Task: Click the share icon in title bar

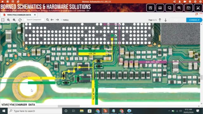Action: [174, 2]
